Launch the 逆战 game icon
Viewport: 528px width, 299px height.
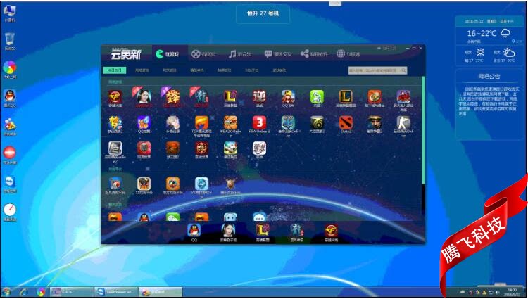(x=259, y=98)
